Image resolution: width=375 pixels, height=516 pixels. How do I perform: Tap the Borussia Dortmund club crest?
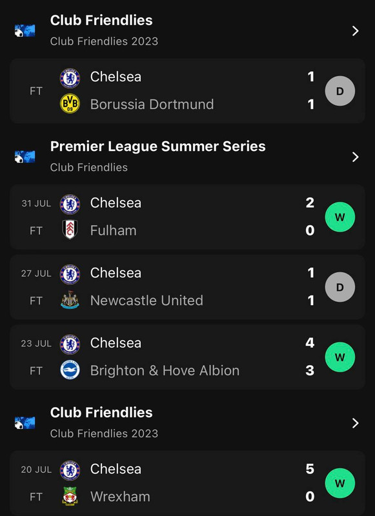tap(70, 104)
